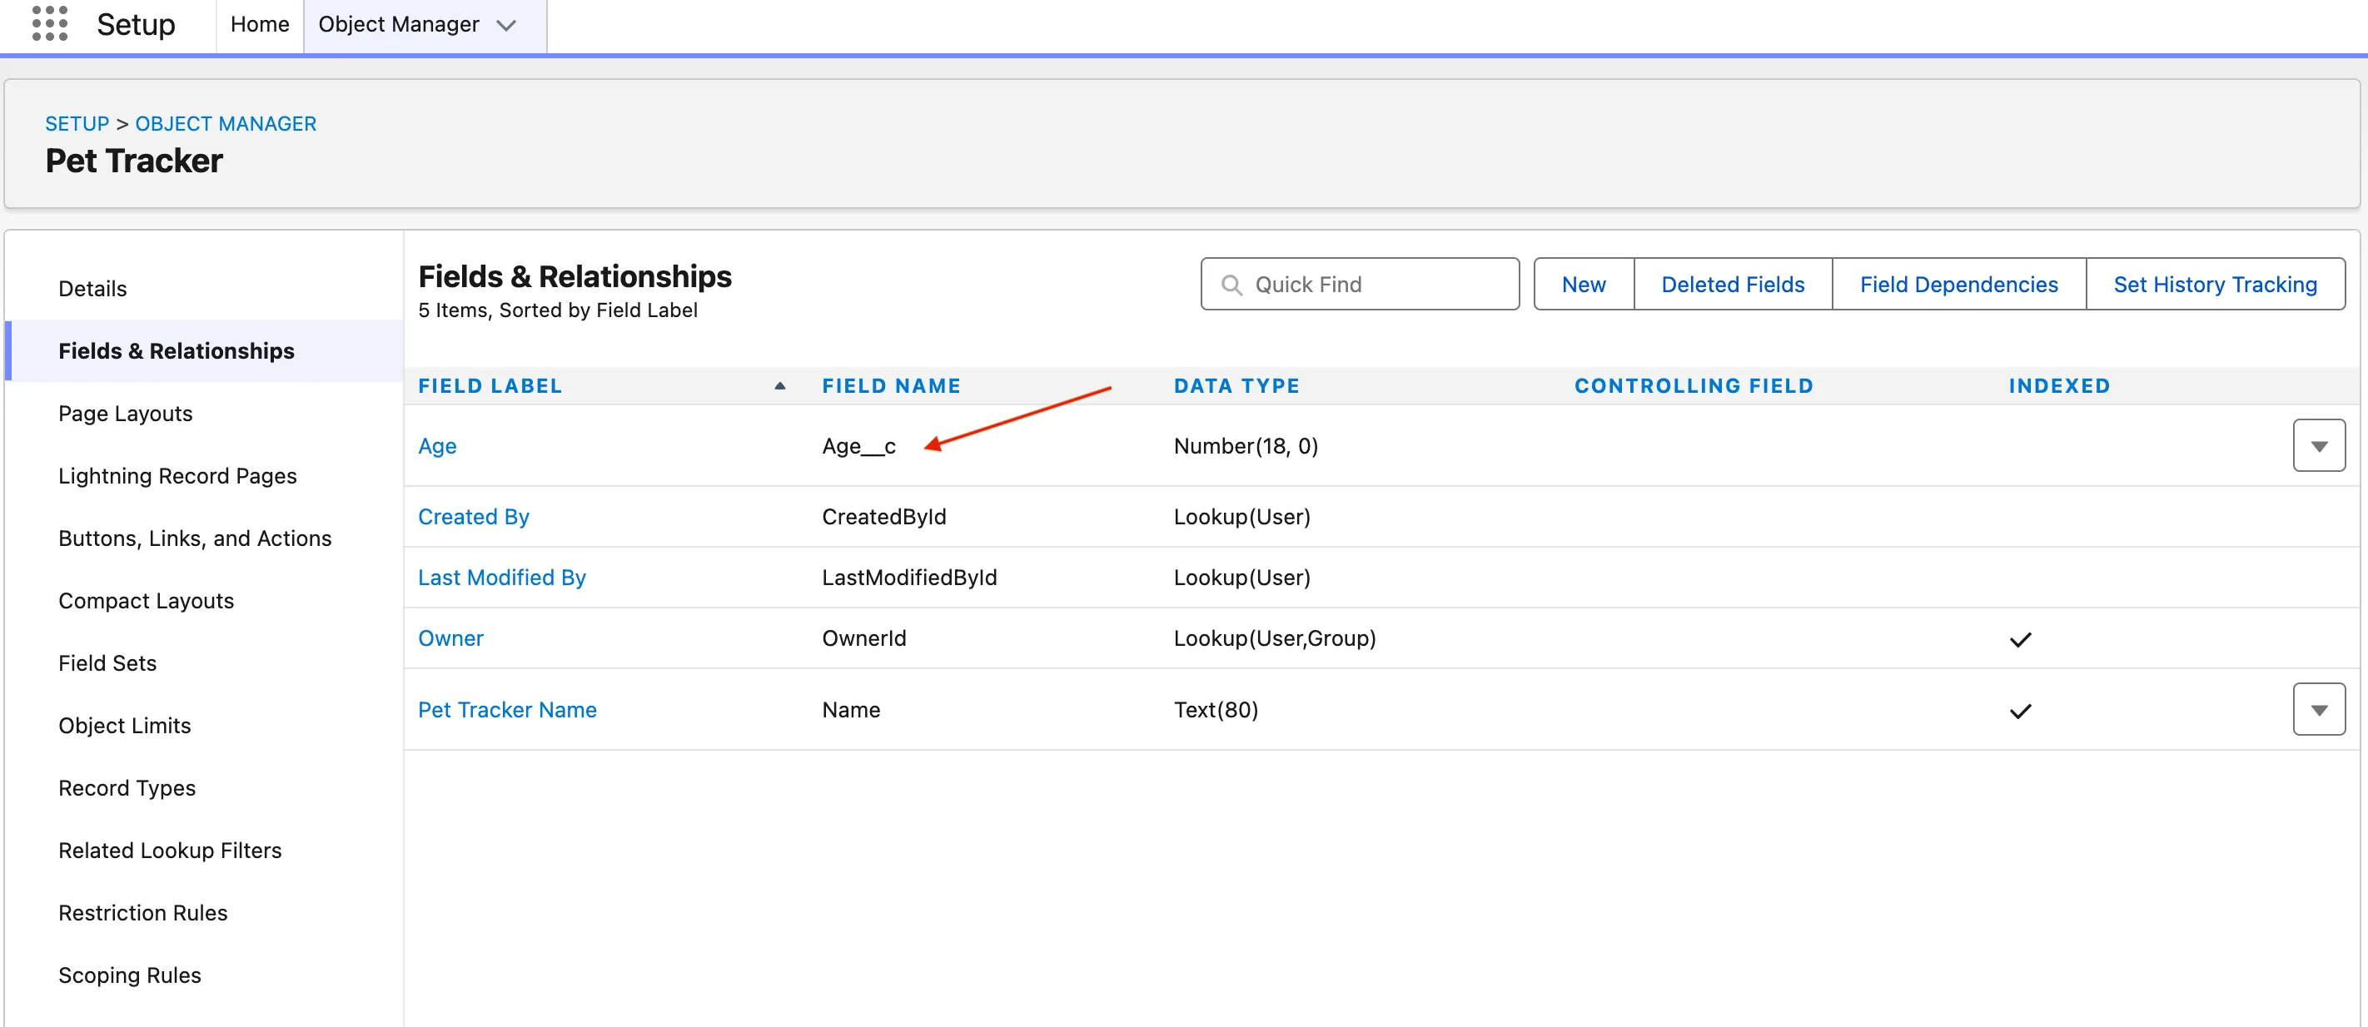Image resolution: width=2368 pixels, height=1027 pixels.
Task: Select the Object Manager tab
Action: point(398,25)
